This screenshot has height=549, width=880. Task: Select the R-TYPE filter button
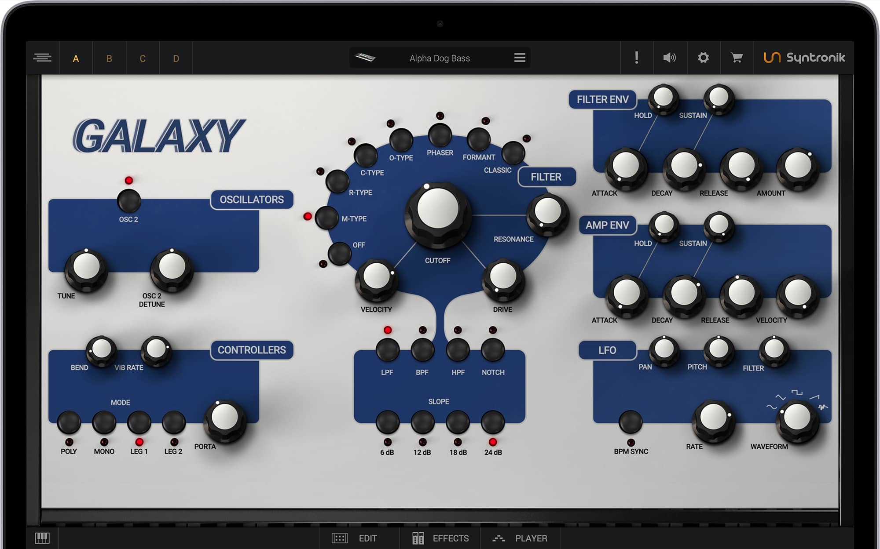click(337, 181)
